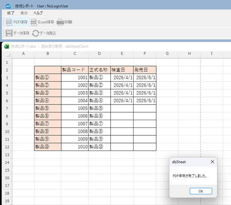Click the 製品コード header cell
231x205 pixels.
(x=75, y=70)
